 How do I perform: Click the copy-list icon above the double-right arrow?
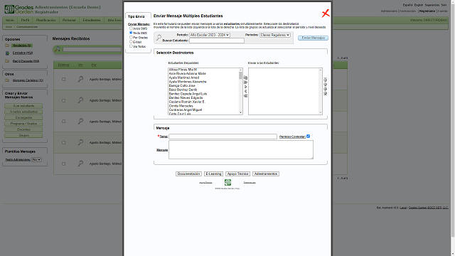[245, 78]
